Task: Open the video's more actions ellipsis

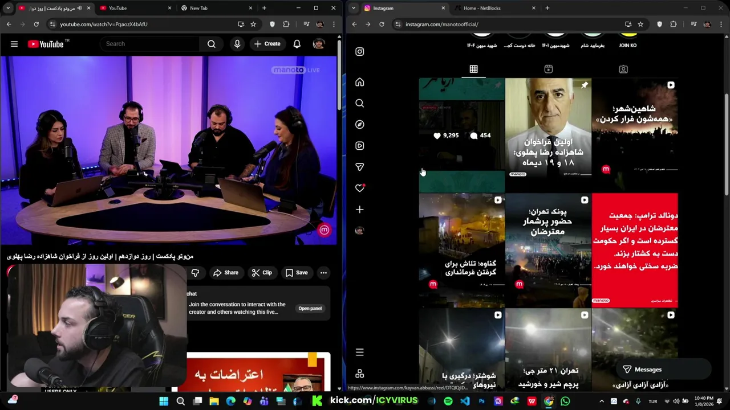Action: pyautogui.click(x=323, y=273)
